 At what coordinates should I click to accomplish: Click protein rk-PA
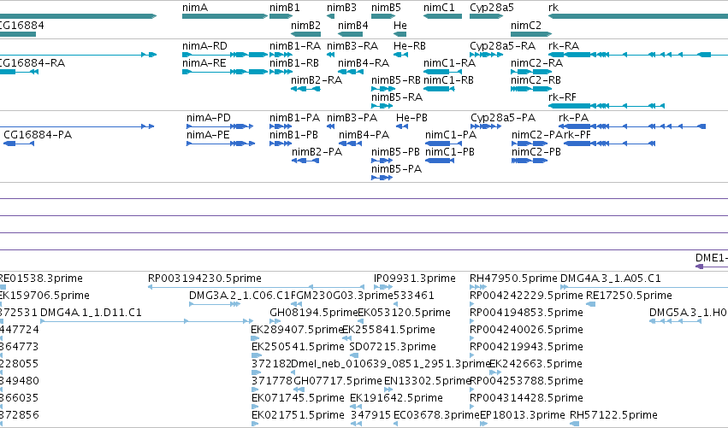coord(632,126)
